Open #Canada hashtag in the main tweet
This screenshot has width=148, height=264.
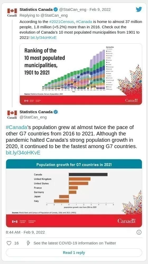pos(16,127)
